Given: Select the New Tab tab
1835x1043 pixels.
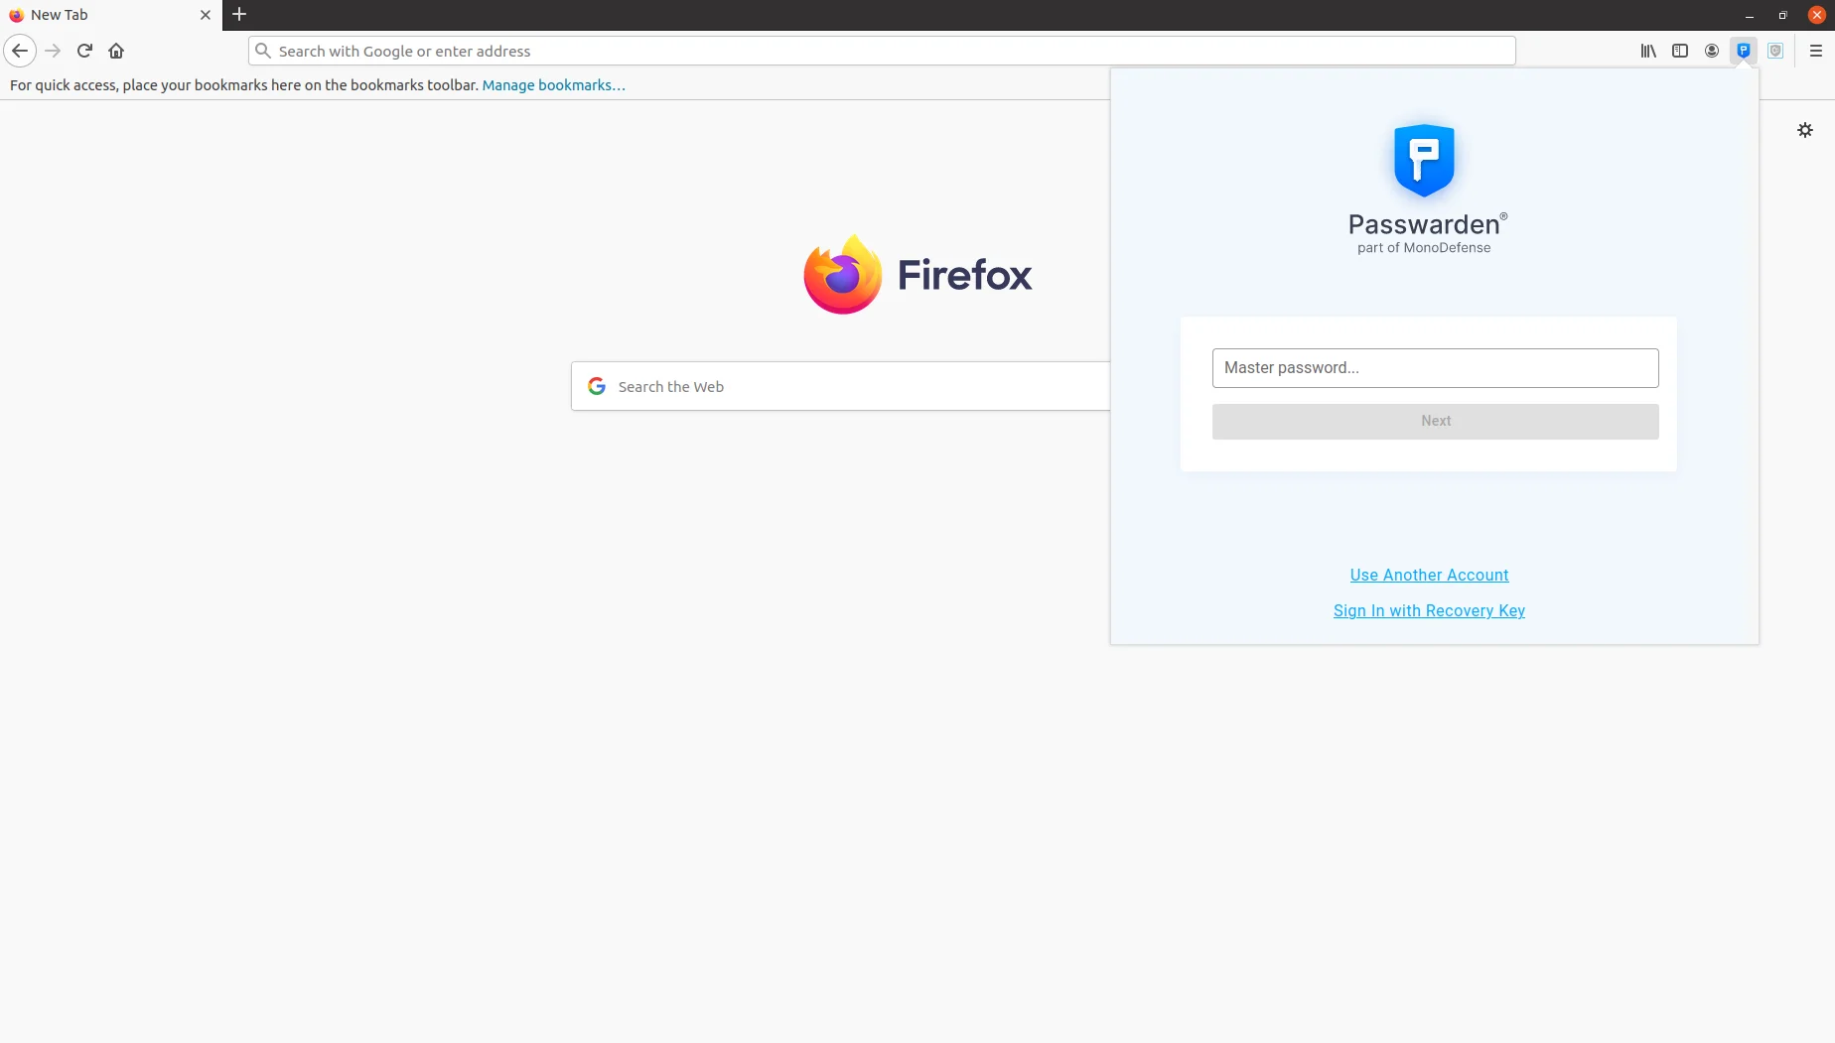Looking at the screenshot, I should [x=99, y=15].
